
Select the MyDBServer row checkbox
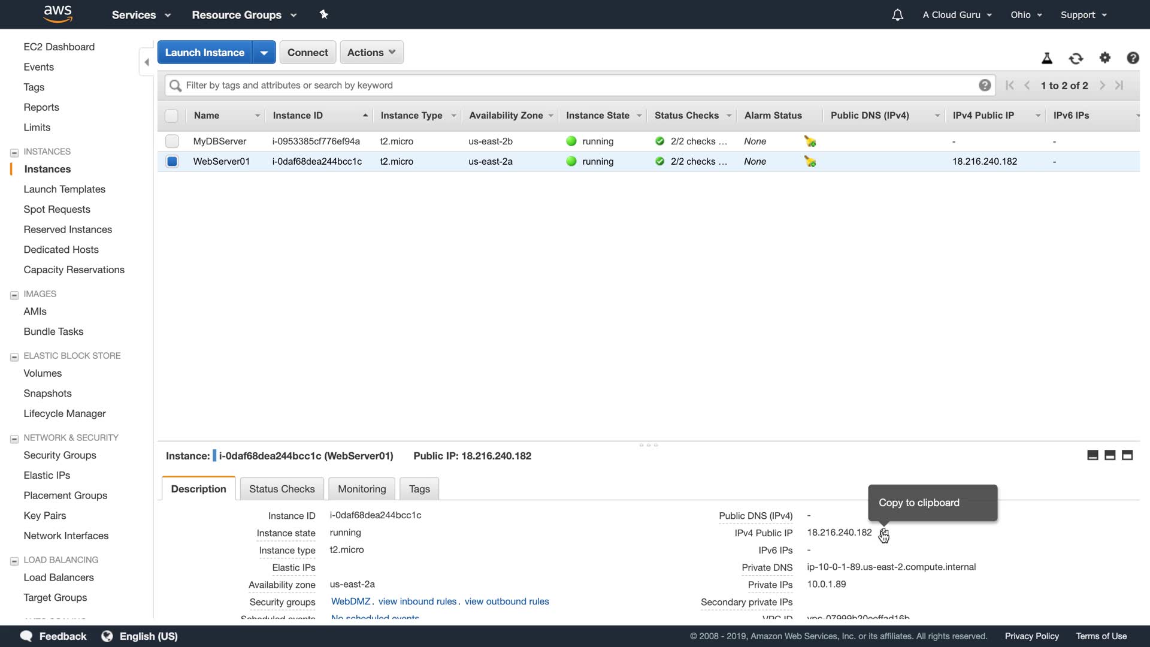point(172,141)
